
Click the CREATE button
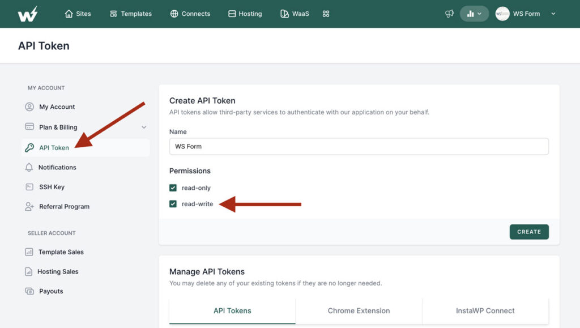pyautogui.click(x=529, y=232)
